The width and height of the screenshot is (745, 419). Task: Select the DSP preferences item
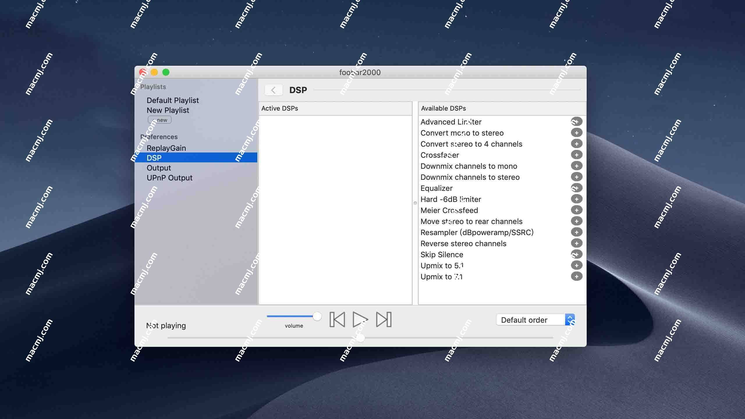(x=196, y=158)
